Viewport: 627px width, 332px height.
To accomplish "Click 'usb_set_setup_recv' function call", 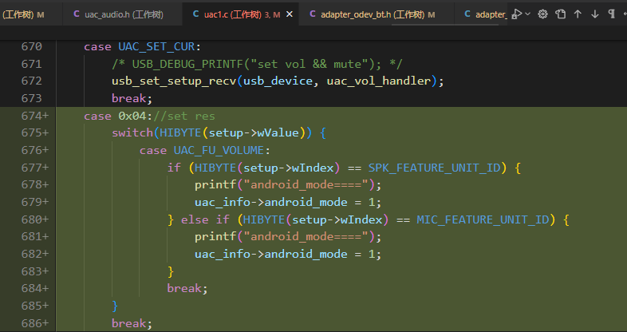I will coord(174,81).
